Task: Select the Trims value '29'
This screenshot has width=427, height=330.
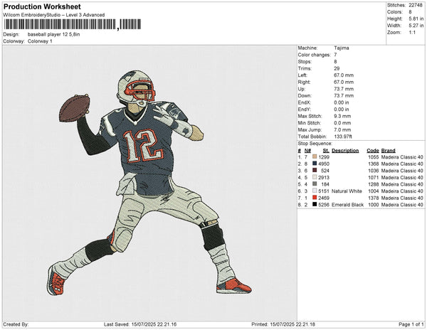Action: pos(337,68)
